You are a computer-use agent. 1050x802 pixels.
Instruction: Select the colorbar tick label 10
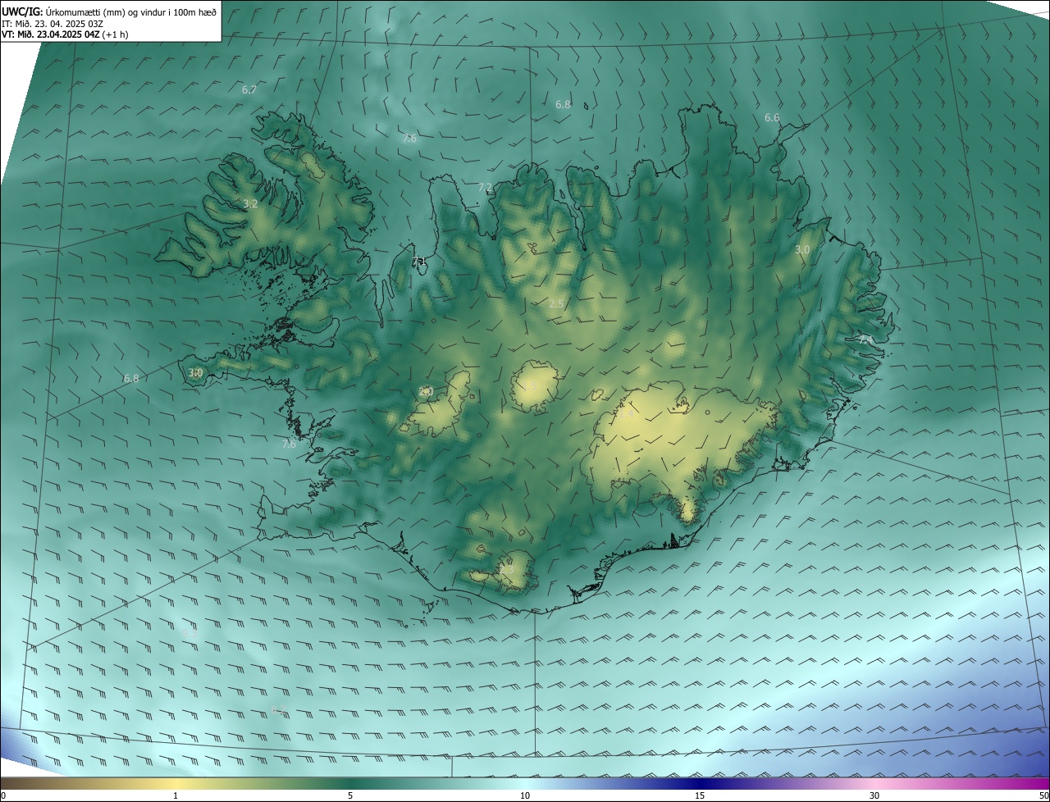click(x=525, y=795)
